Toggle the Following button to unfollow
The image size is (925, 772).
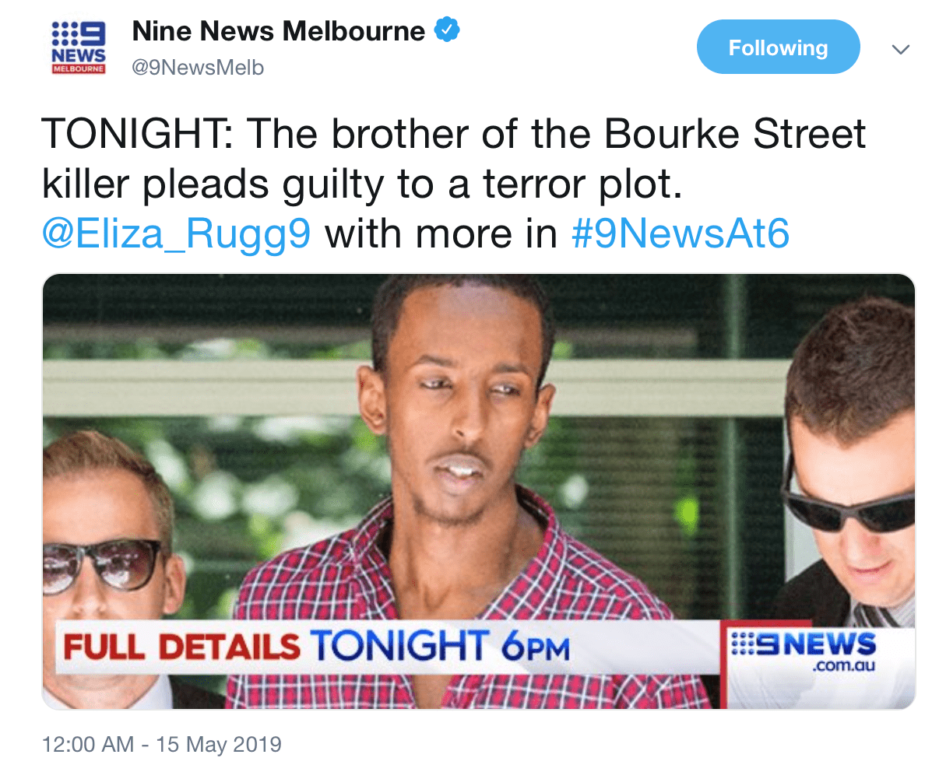coord(778,47)
